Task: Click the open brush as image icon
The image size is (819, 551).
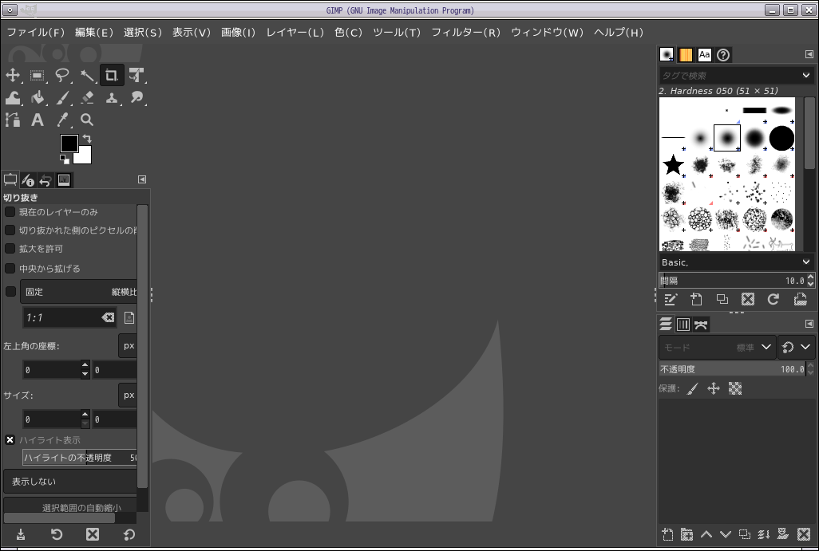Action: click(x=800, y=299)
